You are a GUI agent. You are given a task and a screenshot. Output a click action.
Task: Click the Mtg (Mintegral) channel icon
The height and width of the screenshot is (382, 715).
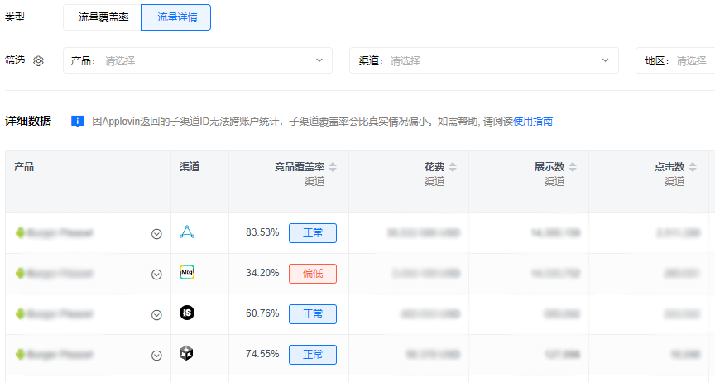pos(187,272)
